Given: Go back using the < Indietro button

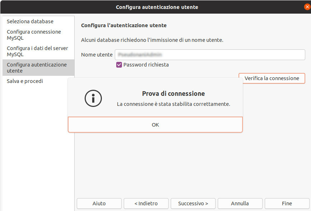Looking at the screenshot, I should [146, 203].
